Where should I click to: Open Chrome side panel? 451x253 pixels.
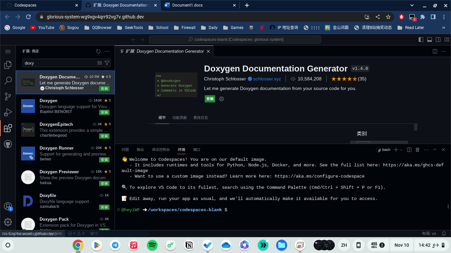click(x=433, y=17)
